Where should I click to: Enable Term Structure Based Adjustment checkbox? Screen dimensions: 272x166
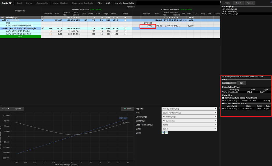point(223,98)
